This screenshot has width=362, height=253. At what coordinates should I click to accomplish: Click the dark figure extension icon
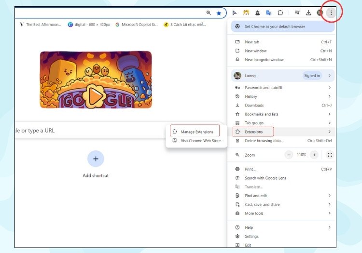click(257, 13)
